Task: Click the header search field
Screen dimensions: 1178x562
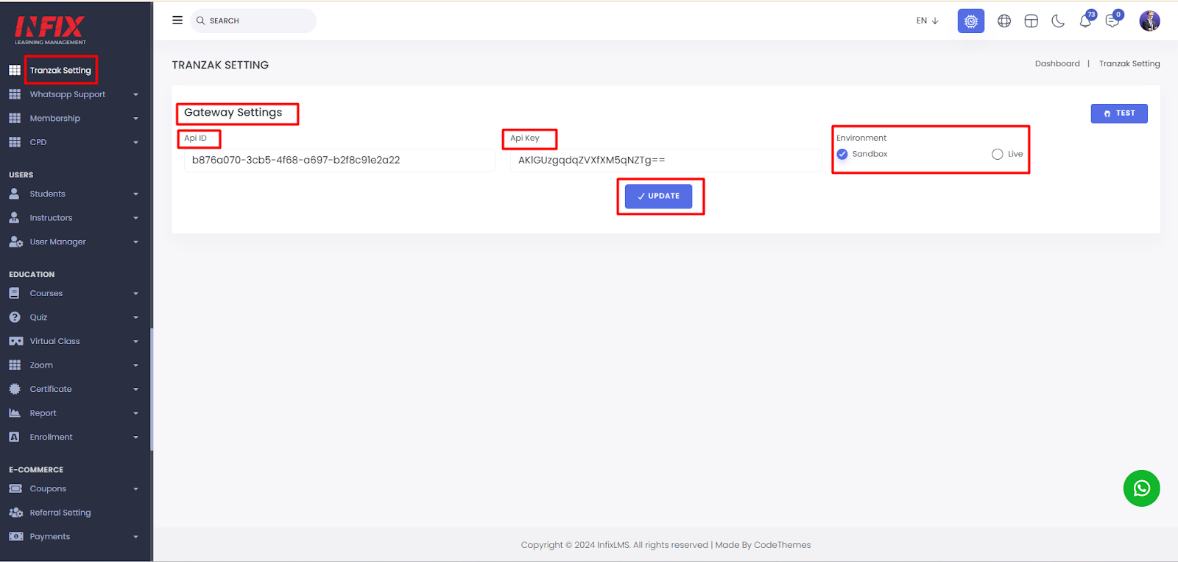Action: pos(253,21)
